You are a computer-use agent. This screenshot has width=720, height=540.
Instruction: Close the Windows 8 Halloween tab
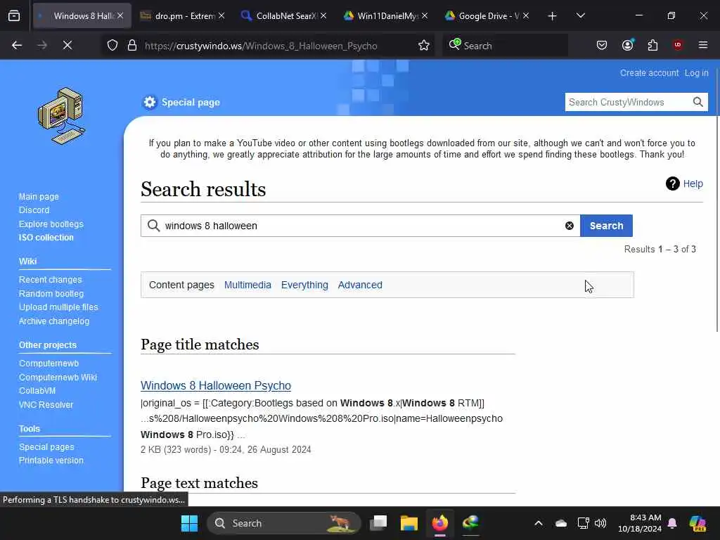tap(120, 15)
